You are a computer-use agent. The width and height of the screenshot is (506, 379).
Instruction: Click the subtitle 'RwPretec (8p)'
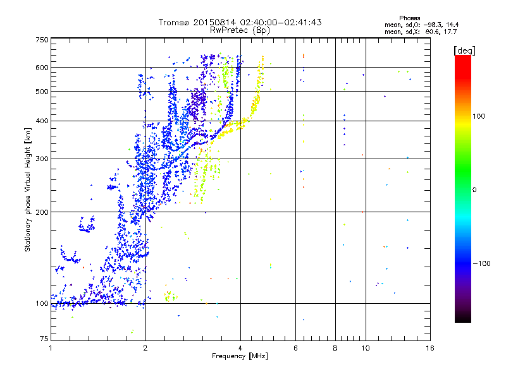pos(240,30)
